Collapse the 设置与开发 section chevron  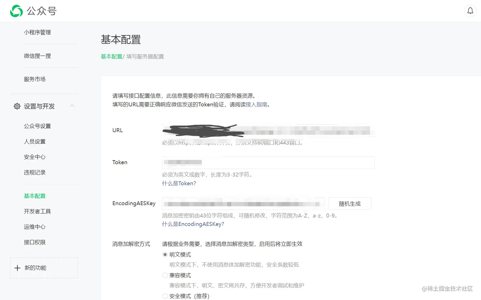click(72, 106)
